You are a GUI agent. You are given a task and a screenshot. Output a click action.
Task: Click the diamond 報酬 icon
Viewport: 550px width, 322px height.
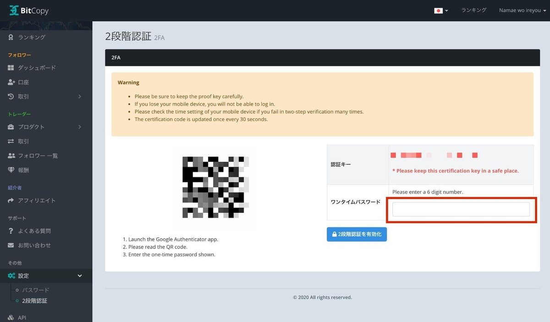coord(11,170)
